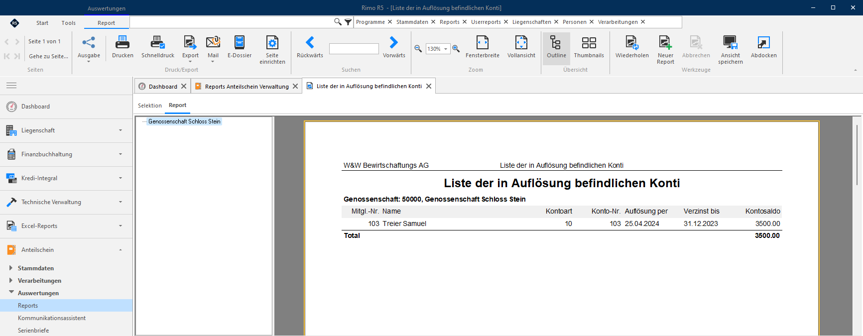The width and height of the screenshot is (863, 336).
Task: Open Seite einrichten page setup
Action: 272,50
